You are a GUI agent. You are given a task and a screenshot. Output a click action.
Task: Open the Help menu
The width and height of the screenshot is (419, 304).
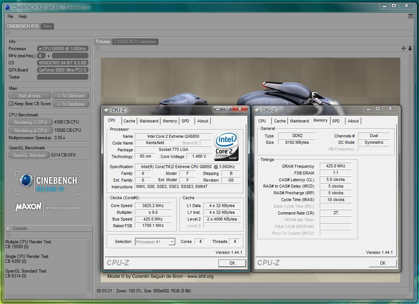tap(23, 16)
